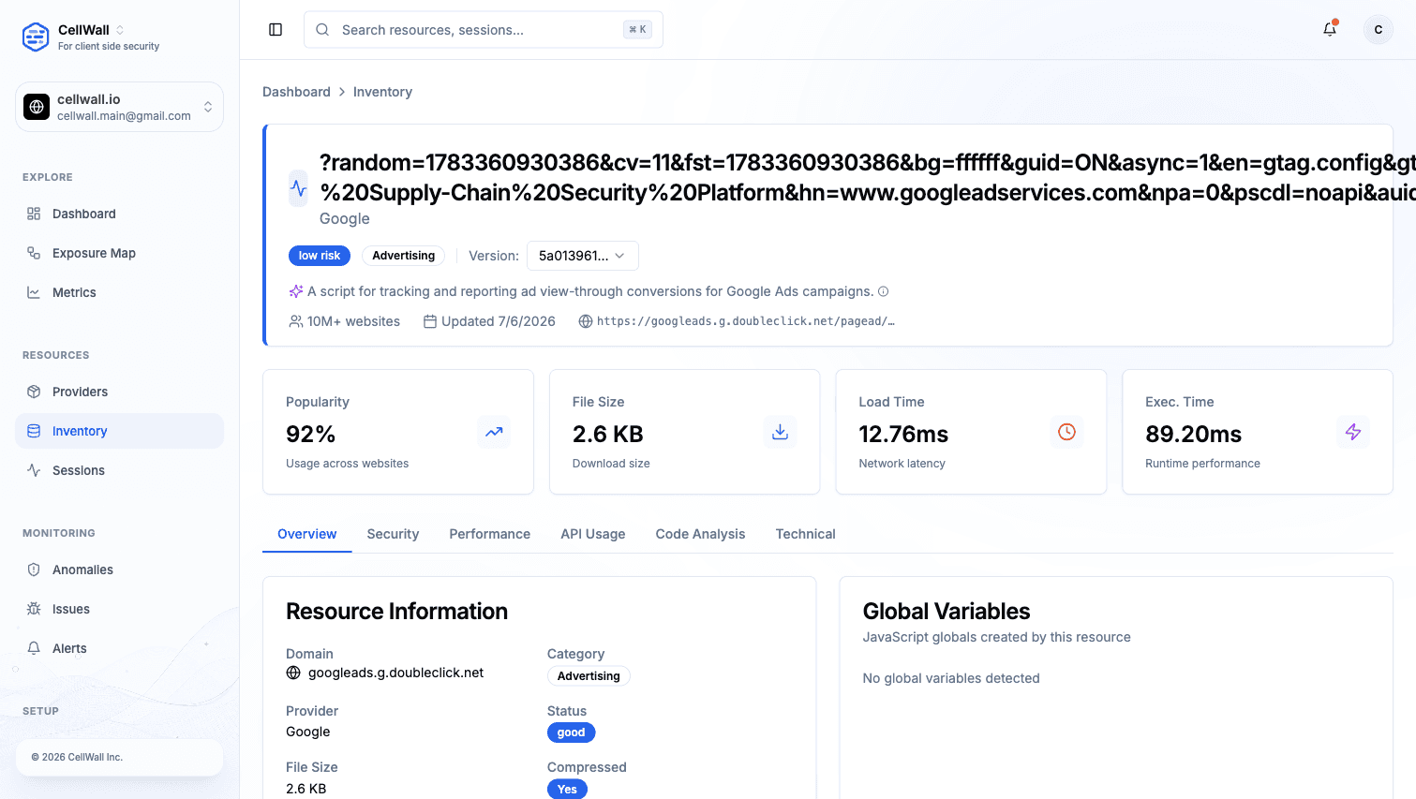
Task: Click the CellWall logo icon
Action: point(36,37)
